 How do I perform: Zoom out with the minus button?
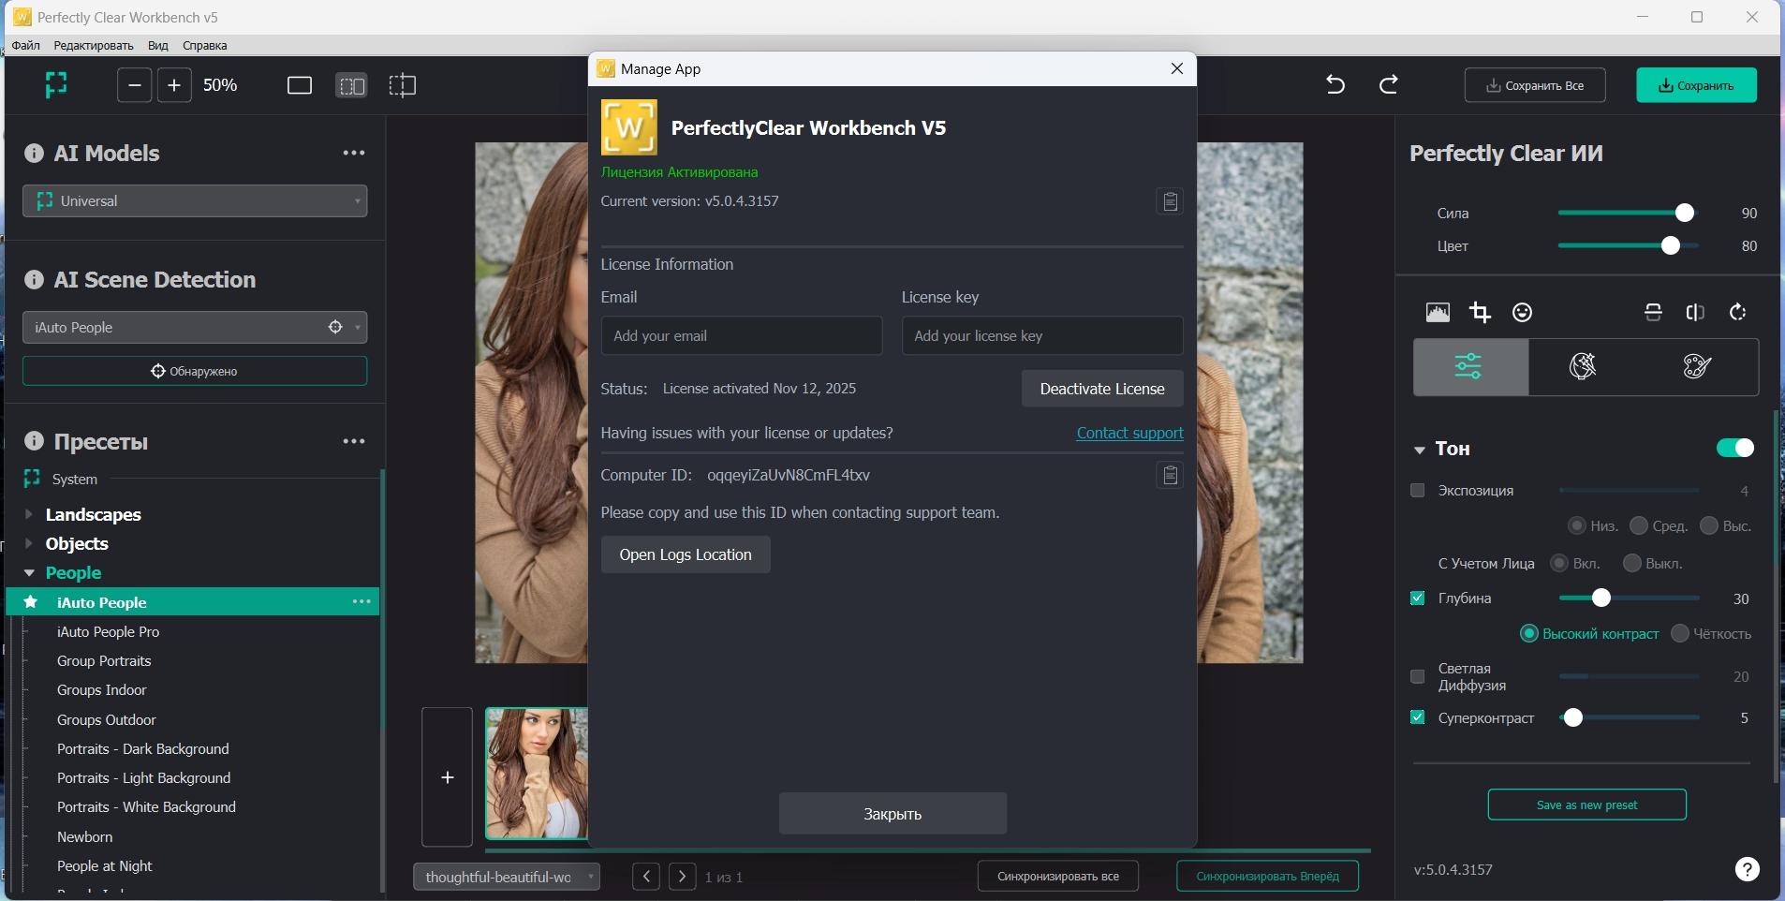point(135,85)
